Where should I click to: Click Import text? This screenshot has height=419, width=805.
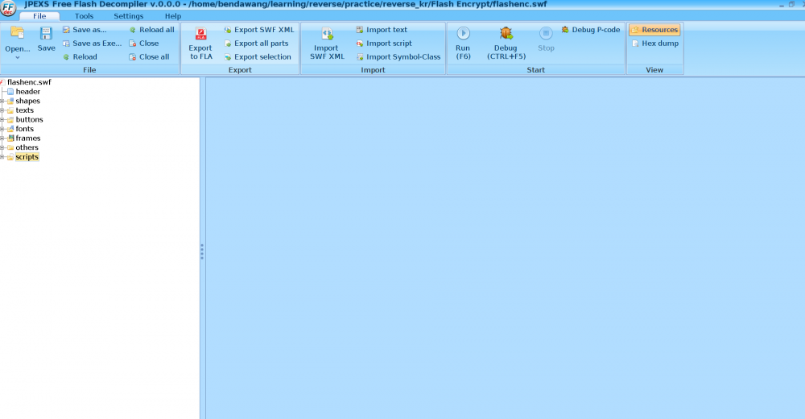click(x=382, y=30)
